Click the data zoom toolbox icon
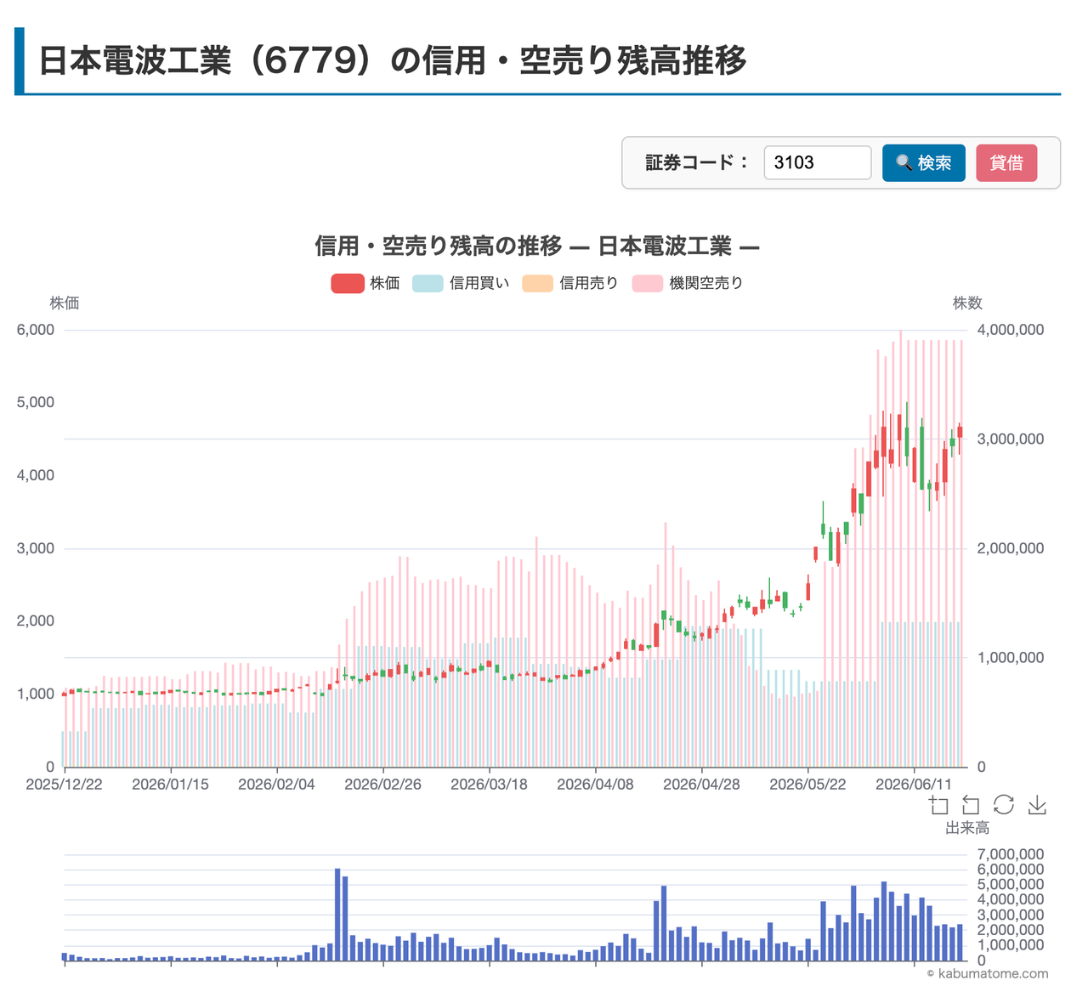Screen dimensions: 1088x1003 click(938, 805)
